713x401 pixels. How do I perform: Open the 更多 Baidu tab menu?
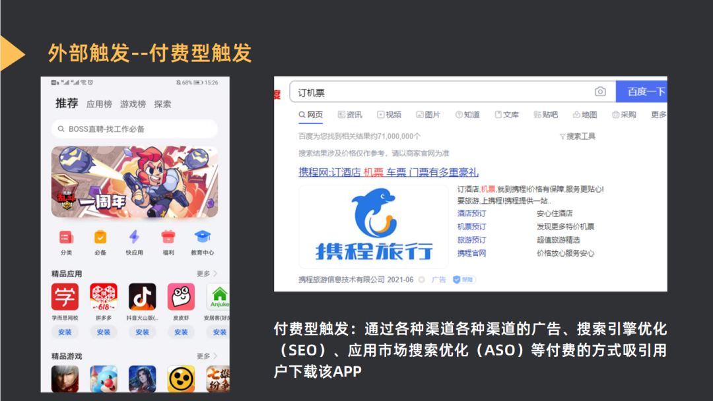point(658,115)
